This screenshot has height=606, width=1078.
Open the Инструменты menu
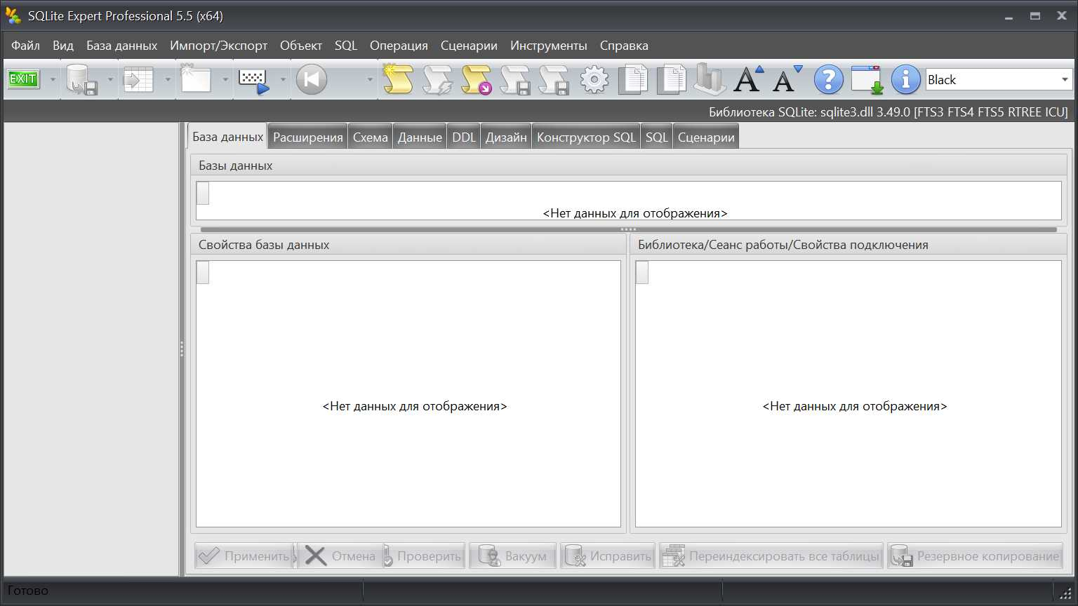pos(548,46)
